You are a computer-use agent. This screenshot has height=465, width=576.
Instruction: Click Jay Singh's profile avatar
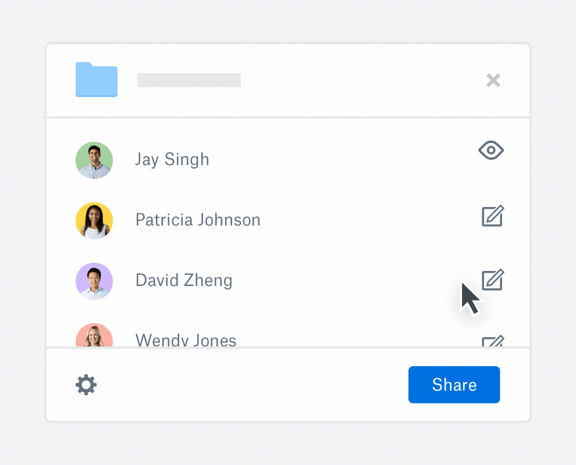(94, 160)
